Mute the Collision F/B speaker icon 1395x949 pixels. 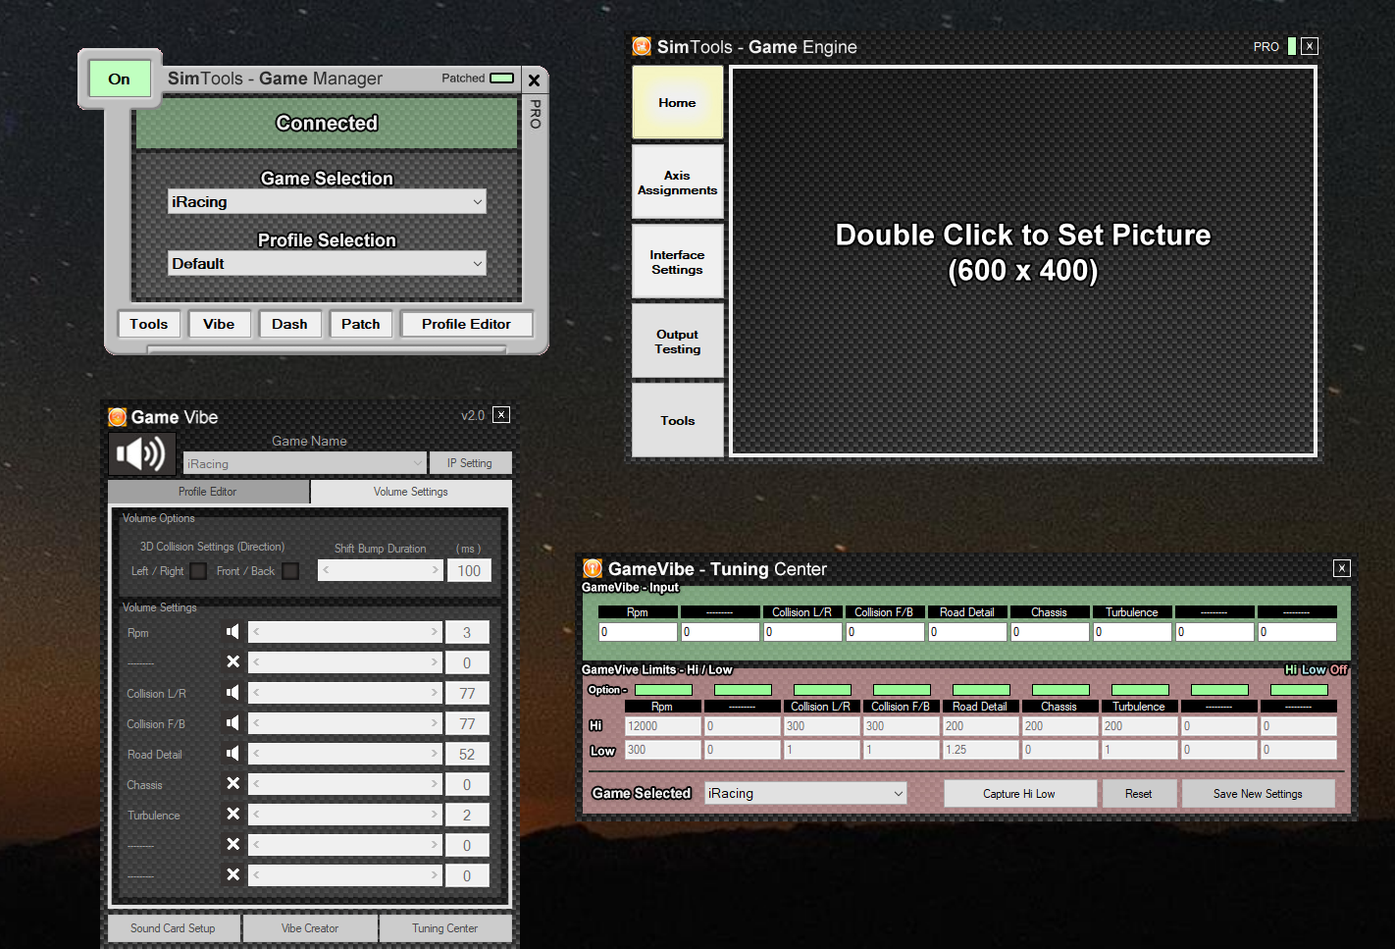232,723
